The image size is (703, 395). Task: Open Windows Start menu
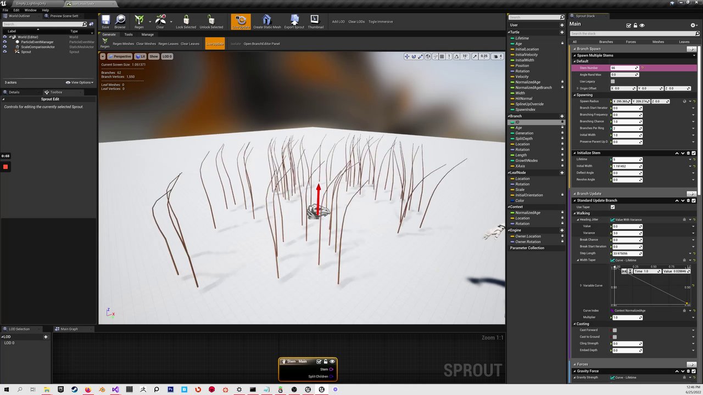pyautogui.click(x=5, y=390)
